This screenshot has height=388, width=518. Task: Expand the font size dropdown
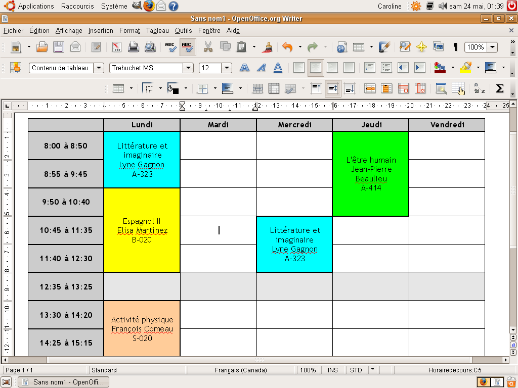[x=226, y=68]
